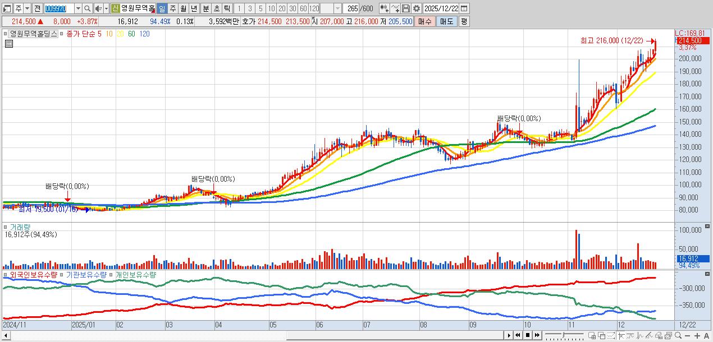Select interval 30 button

292,8
